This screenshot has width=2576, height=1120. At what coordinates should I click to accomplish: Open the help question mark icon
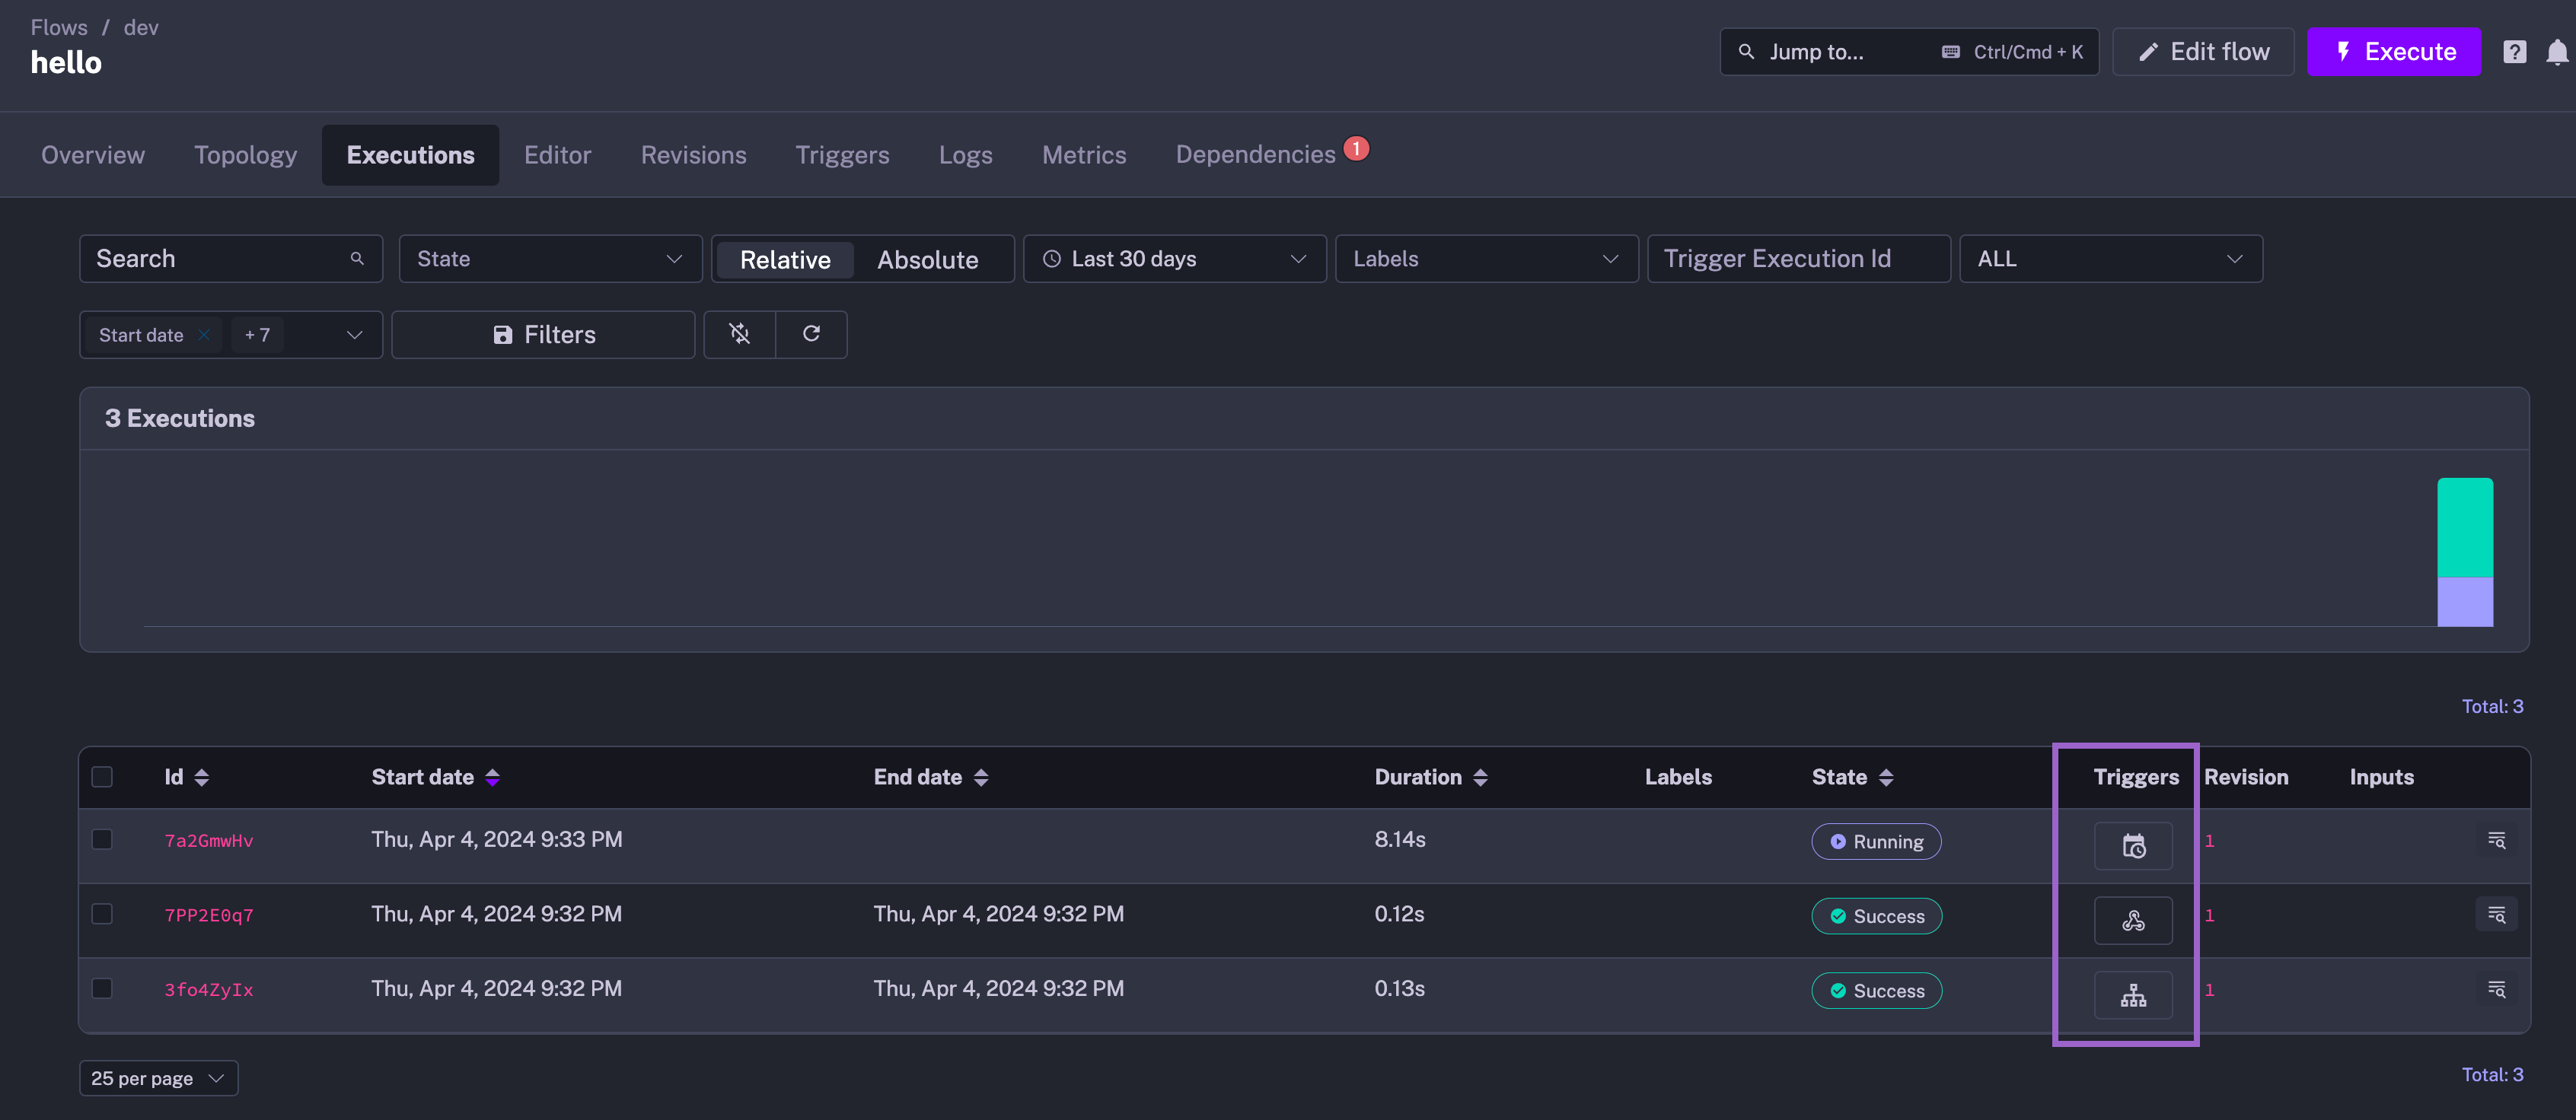coord(2514,52)
